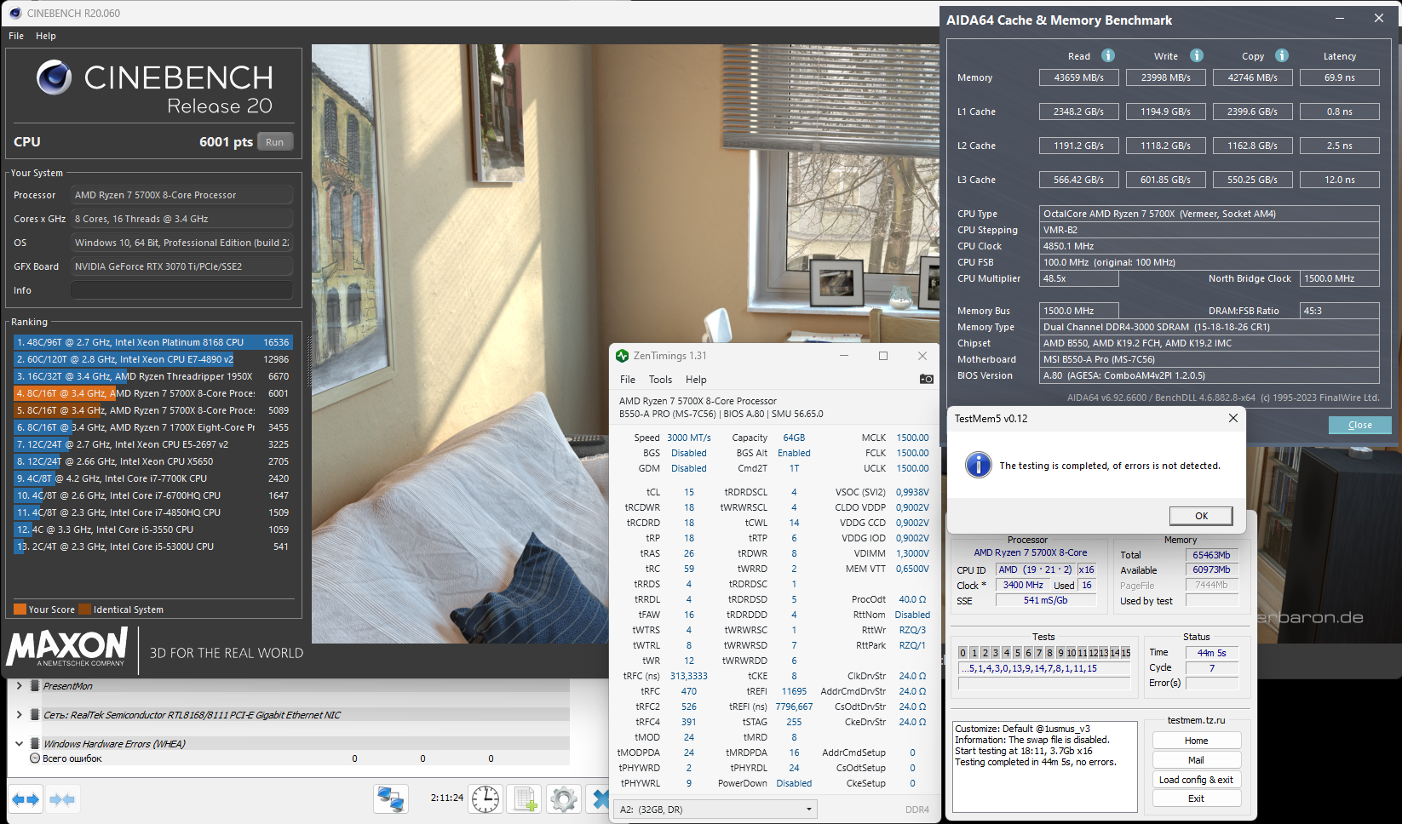Click ZenTimings Capacity value 64GB

(794, 438)
